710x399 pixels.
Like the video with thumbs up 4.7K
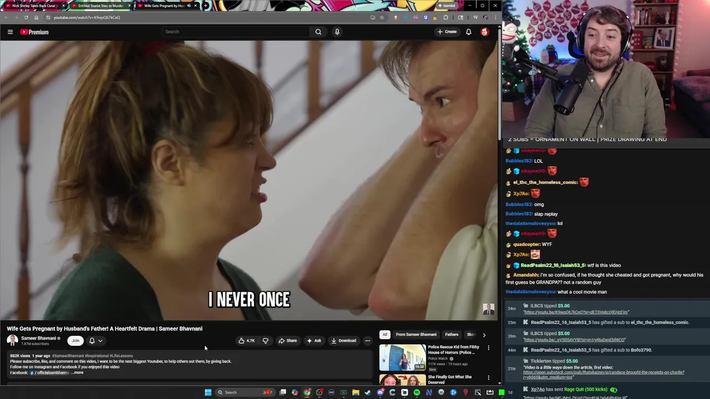pos(246,341)
